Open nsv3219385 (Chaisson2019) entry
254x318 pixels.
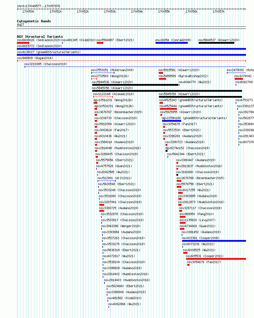(46, 64)
